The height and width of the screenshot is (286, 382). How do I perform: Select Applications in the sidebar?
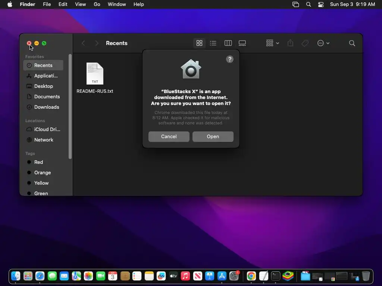click(x=43, y=76)
